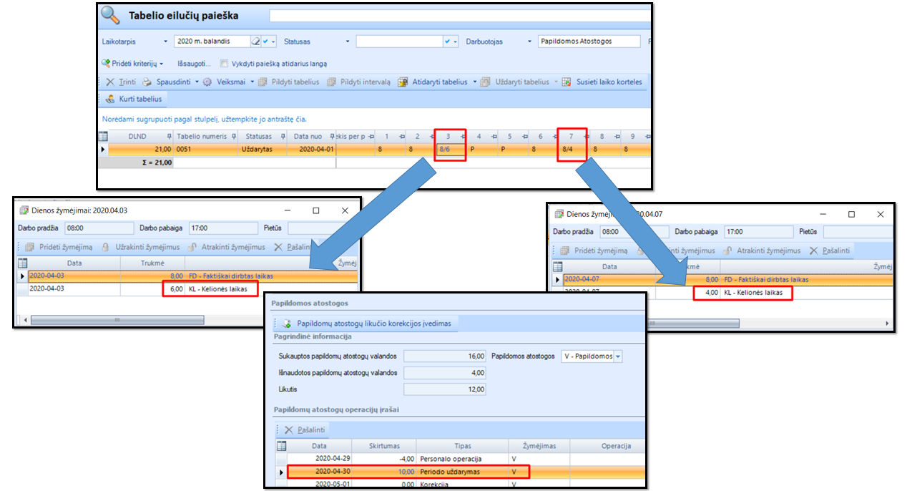Click the Spausdinti printer icon
Image resolution: width=912 pixels, height=491 pixels.
[x=147, y=82]
